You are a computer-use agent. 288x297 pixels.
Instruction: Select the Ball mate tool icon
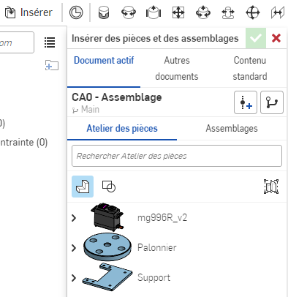253,12
